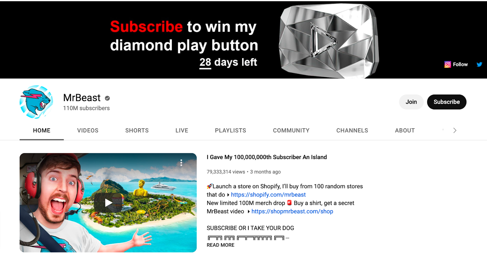Go to the LIVE tab
This screenshot has height=256, width=487.
(x=182, y=130)
